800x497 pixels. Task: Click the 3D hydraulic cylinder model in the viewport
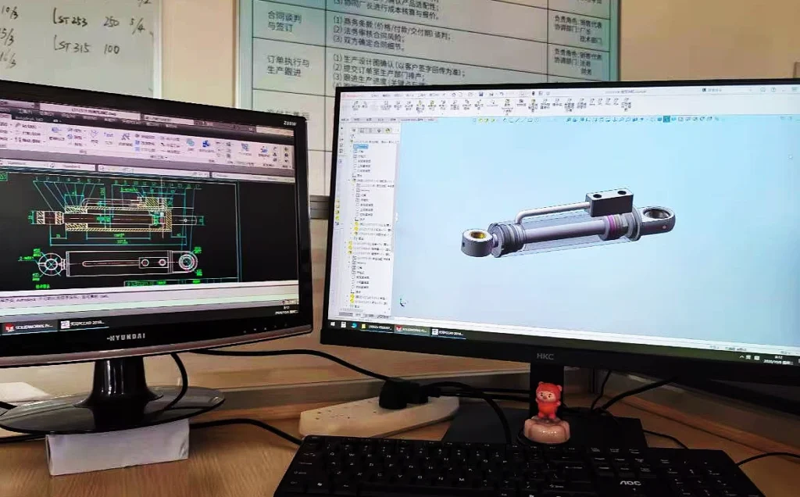[567, 224]
